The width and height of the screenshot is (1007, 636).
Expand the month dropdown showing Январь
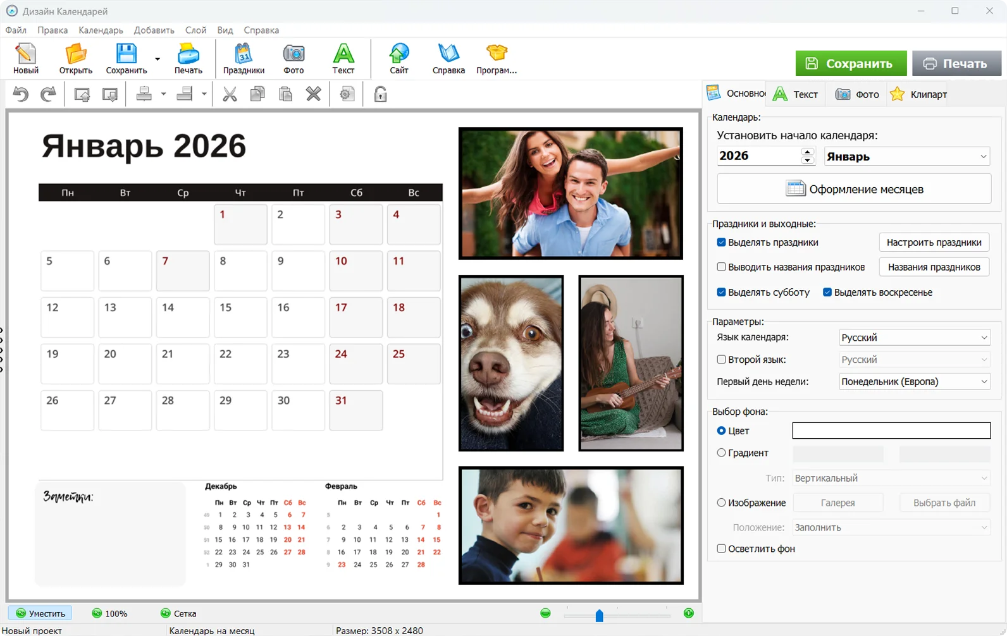pos(906,156)
